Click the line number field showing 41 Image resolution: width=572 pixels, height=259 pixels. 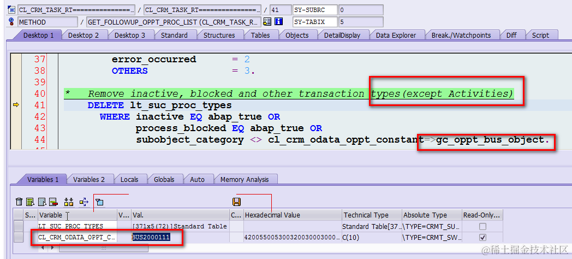[281, 10]
